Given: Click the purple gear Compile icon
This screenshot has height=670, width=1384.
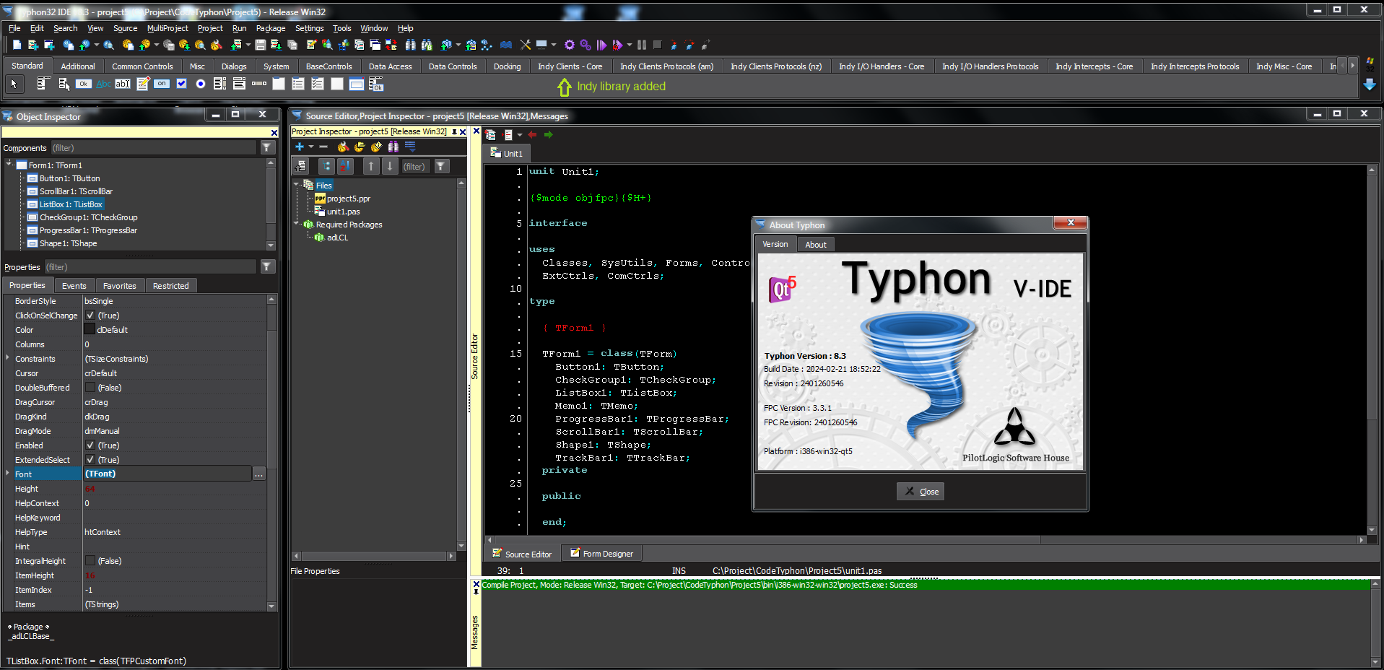Looking at the screenshot, I should (x=569, y=45).
